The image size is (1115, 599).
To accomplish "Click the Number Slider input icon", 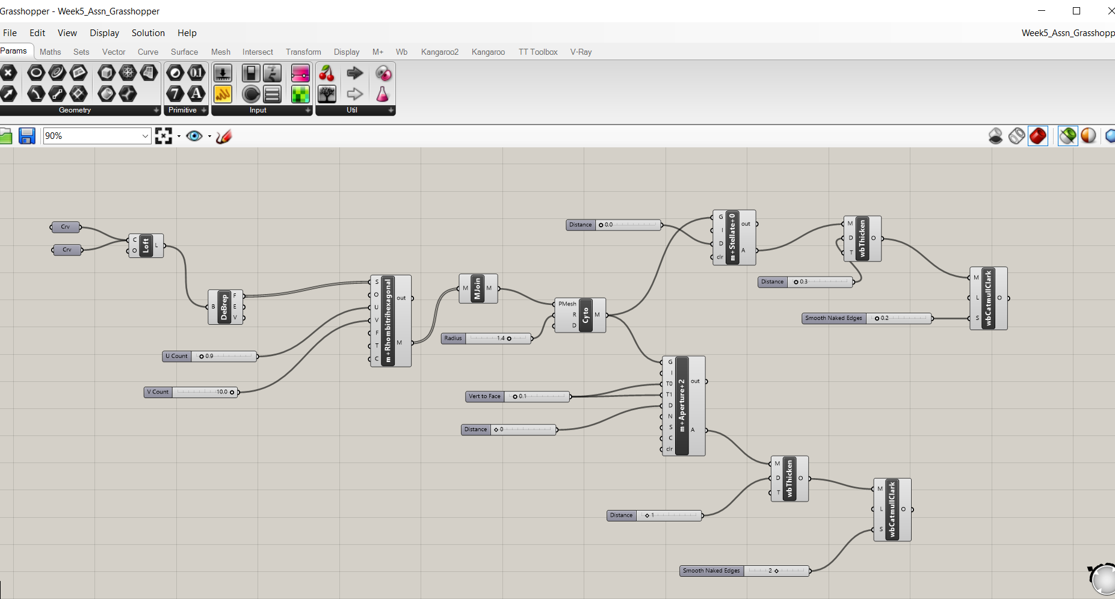I will pos(223,73).
